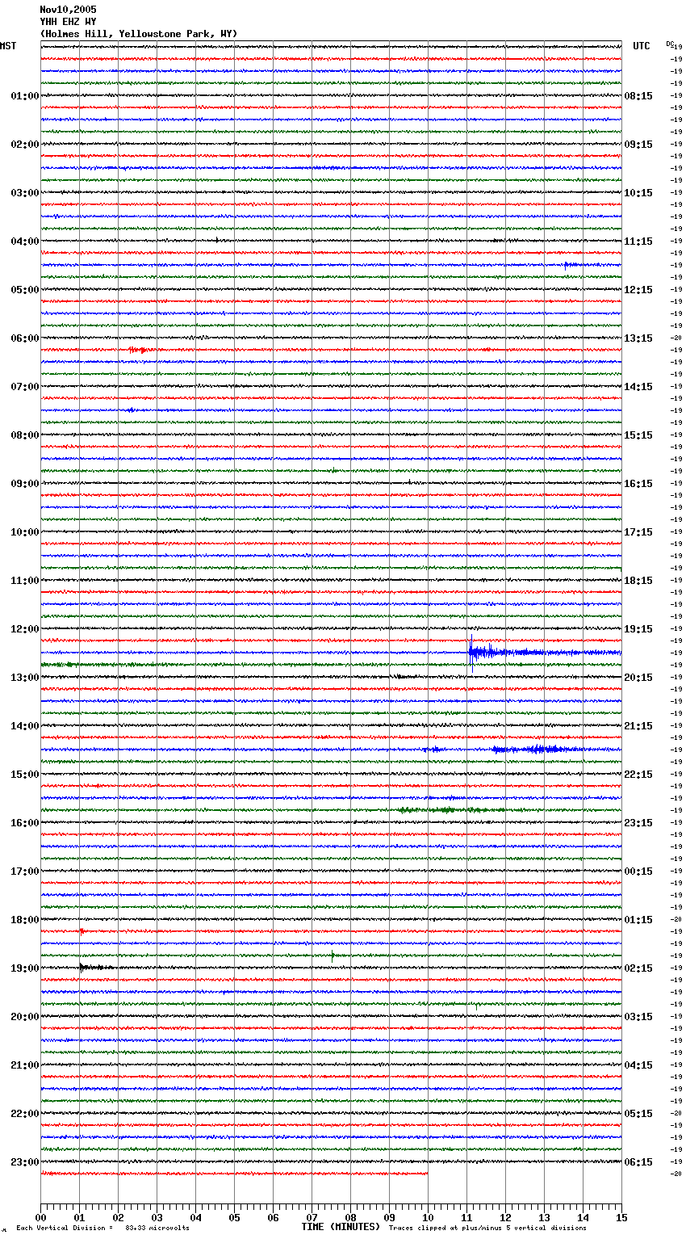Click the '00:15' UTC time label
The image size is (686, 1239).
[638, 871]
